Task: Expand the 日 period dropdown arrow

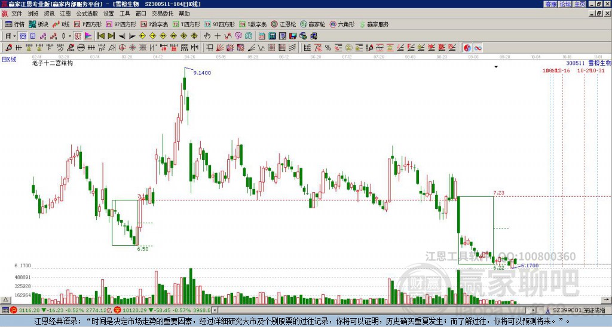Action: click(x=15, y=36)
